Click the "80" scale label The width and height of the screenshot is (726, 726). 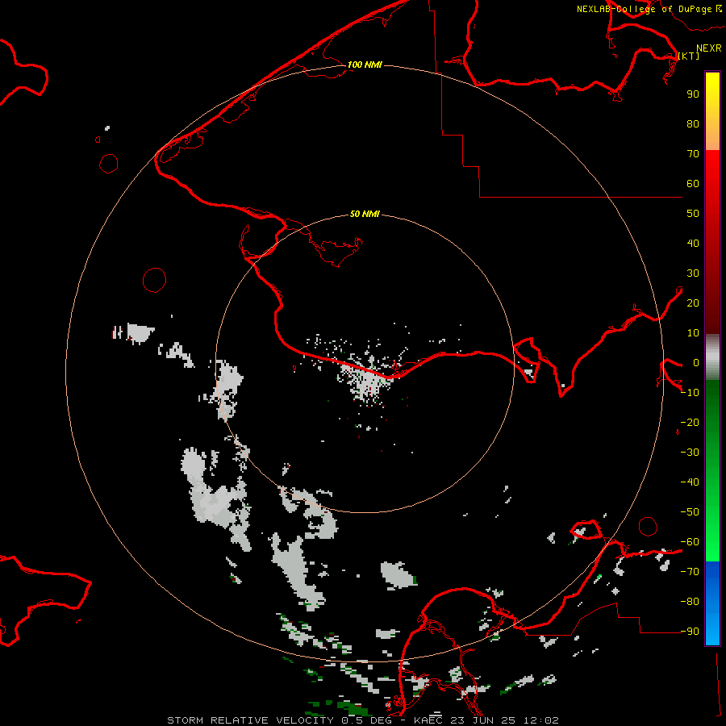[693, 124]
